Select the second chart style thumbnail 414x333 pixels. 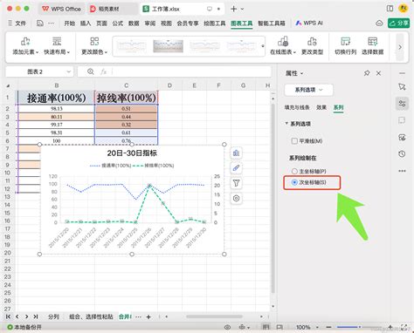[x=168, y=45]
